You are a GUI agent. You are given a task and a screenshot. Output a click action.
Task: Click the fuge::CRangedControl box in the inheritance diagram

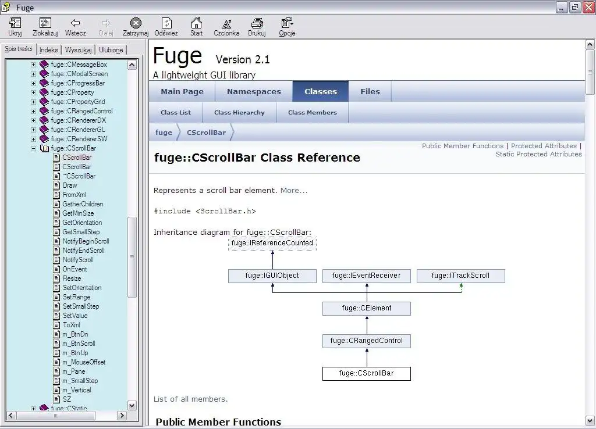click(367, 341)
